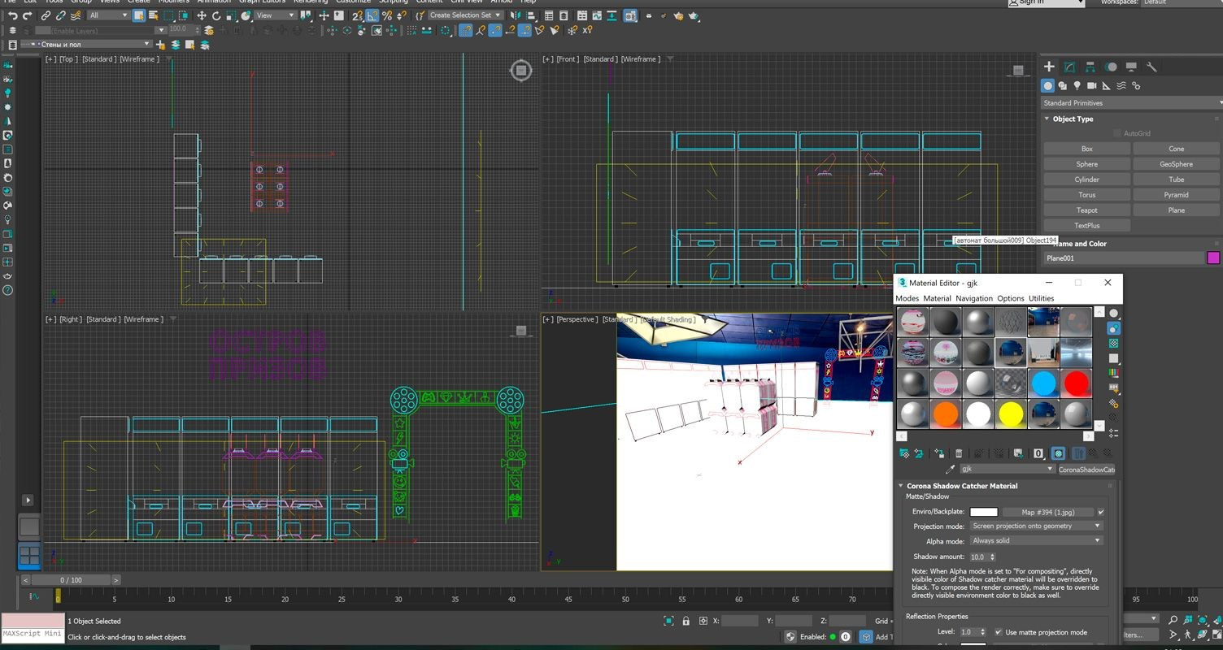Viewport: 1223px width, 650px height.
Task: Open the Options menu in Material Editor
Action: point(1011,298)
